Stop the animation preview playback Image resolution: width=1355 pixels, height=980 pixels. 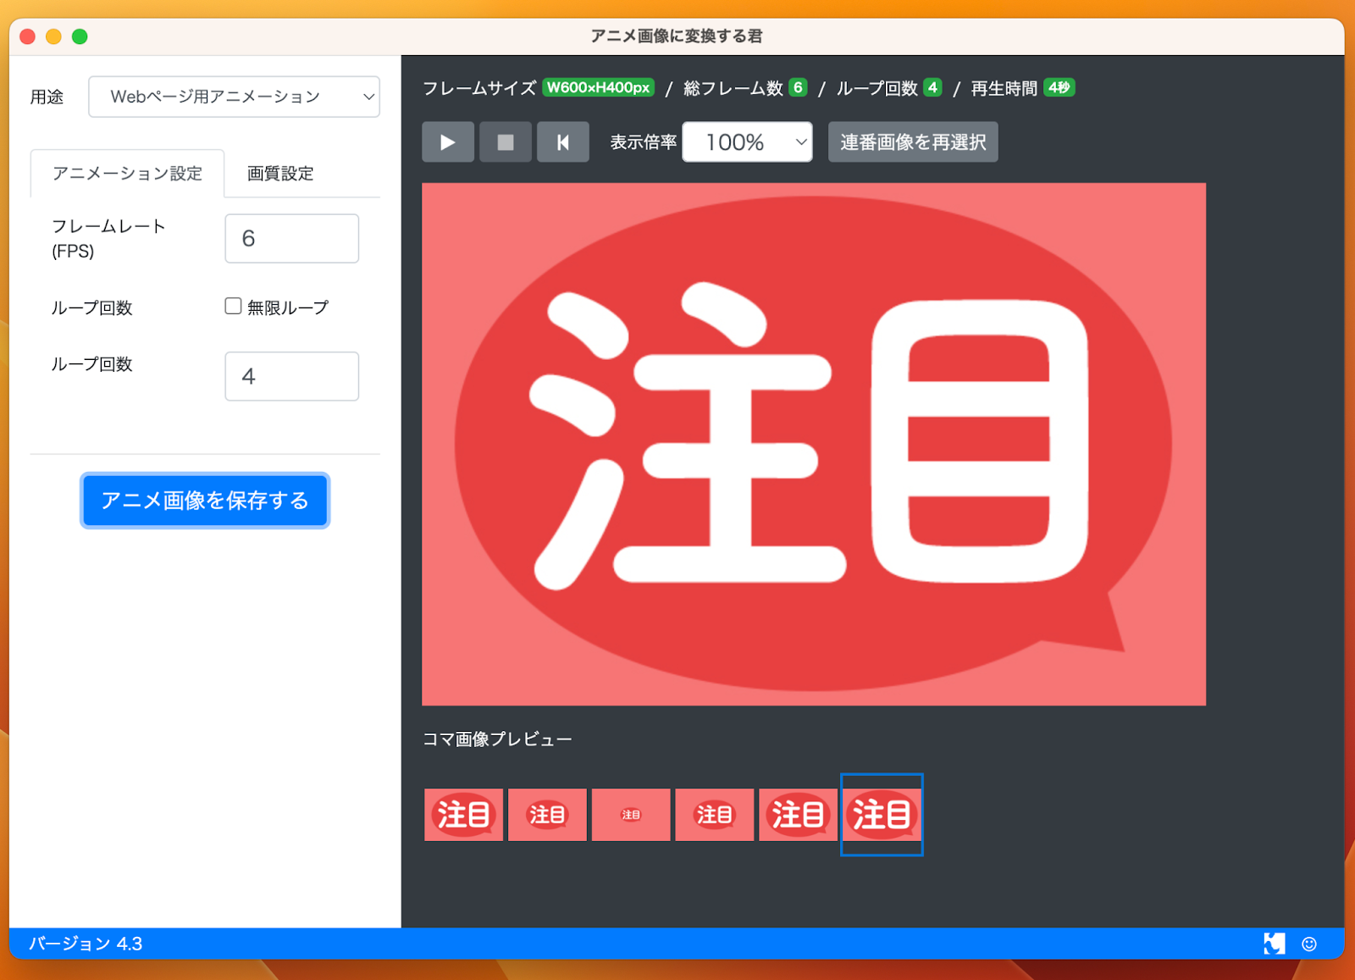click(x=505, y=142)
